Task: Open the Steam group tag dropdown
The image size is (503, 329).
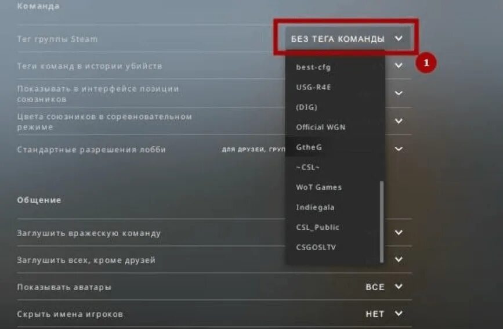Action: [x=348, y=38]
